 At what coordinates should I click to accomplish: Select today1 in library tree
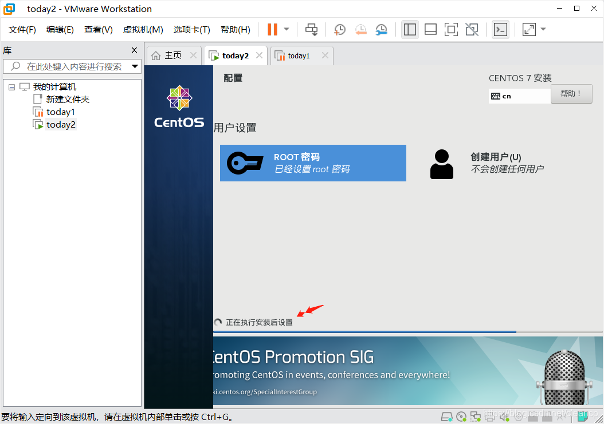61,112
